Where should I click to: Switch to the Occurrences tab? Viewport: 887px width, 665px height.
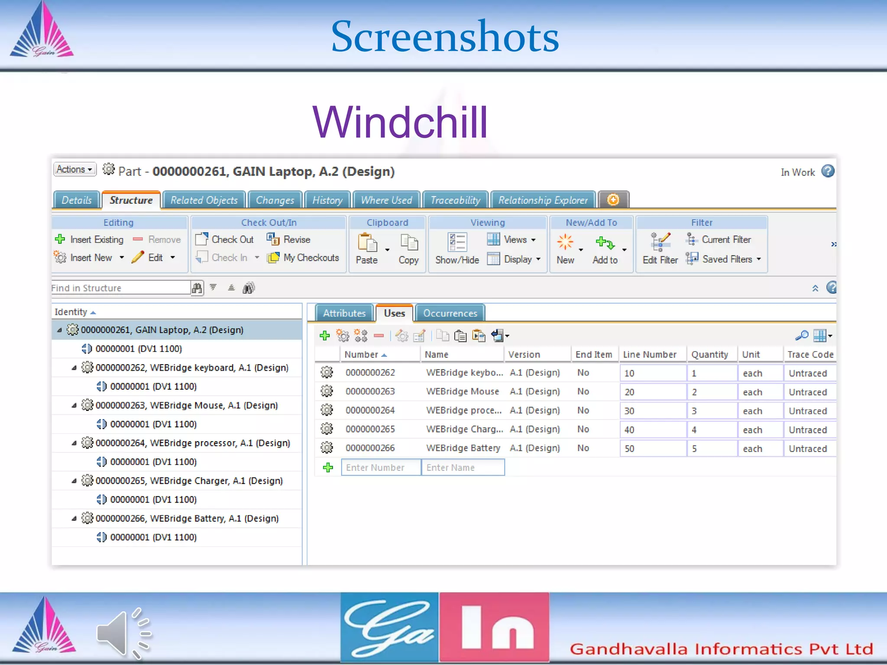pyautogui.click(x=450, y=313)
